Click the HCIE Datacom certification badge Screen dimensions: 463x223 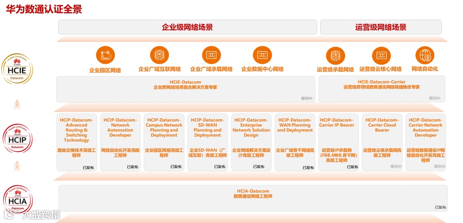17,68
